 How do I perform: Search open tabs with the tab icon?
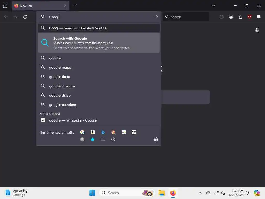coord(103,139)
